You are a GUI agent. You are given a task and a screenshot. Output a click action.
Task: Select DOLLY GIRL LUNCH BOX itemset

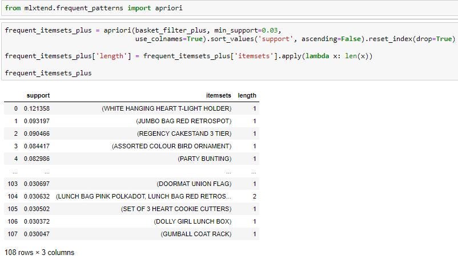pos(192,221)
